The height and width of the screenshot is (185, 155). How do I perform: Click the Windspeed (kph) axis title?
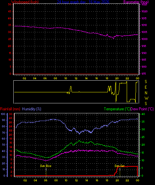25,2
